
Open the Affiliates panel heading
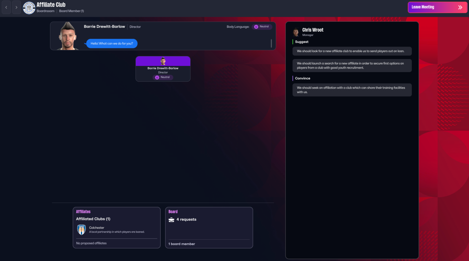(x=83, y=212)
